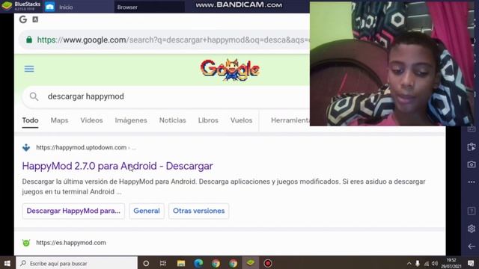Image resolution: width=479 pixels, height=269 pixels.
Task: Open the es.happymod.com URL
Action: 71,243
